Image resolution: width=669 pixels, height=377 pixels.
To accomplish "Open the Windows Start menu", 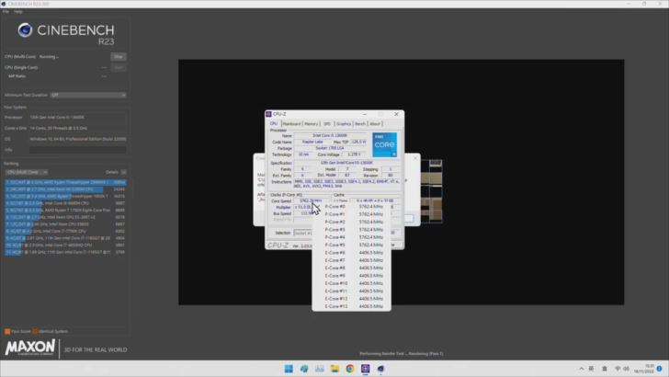I will pyautogui.click(x=289, y=369).
